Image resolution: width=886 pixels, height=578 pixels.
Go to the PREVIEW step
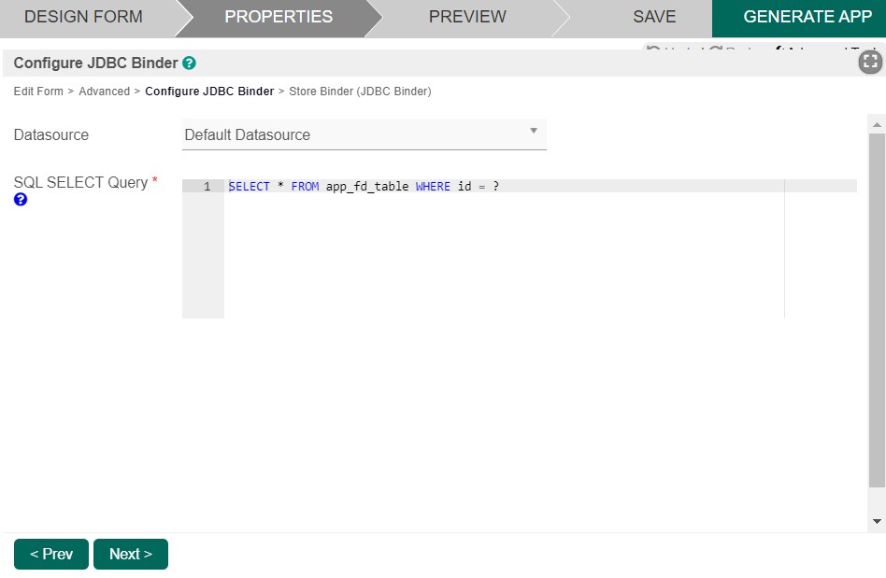[x=467, y=17]
